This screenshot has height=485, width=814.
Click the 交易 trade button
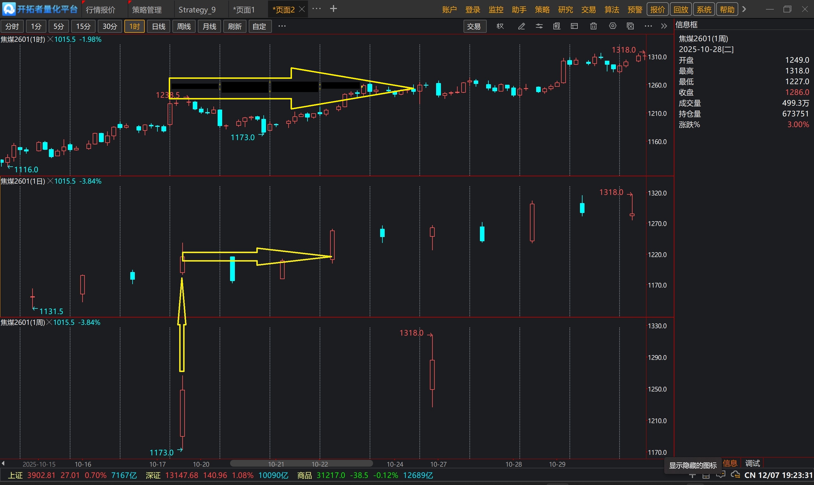point(474,26)
